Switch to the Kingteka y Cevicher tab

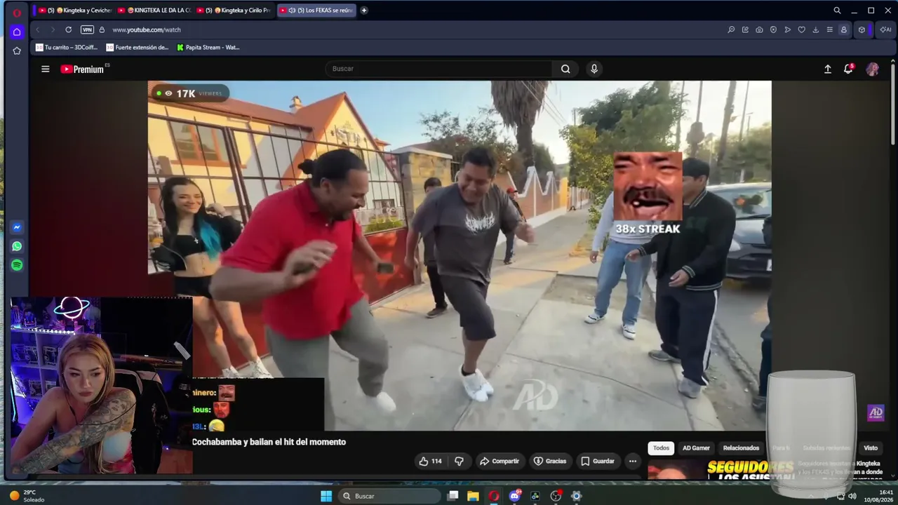(x=76, y=11)
